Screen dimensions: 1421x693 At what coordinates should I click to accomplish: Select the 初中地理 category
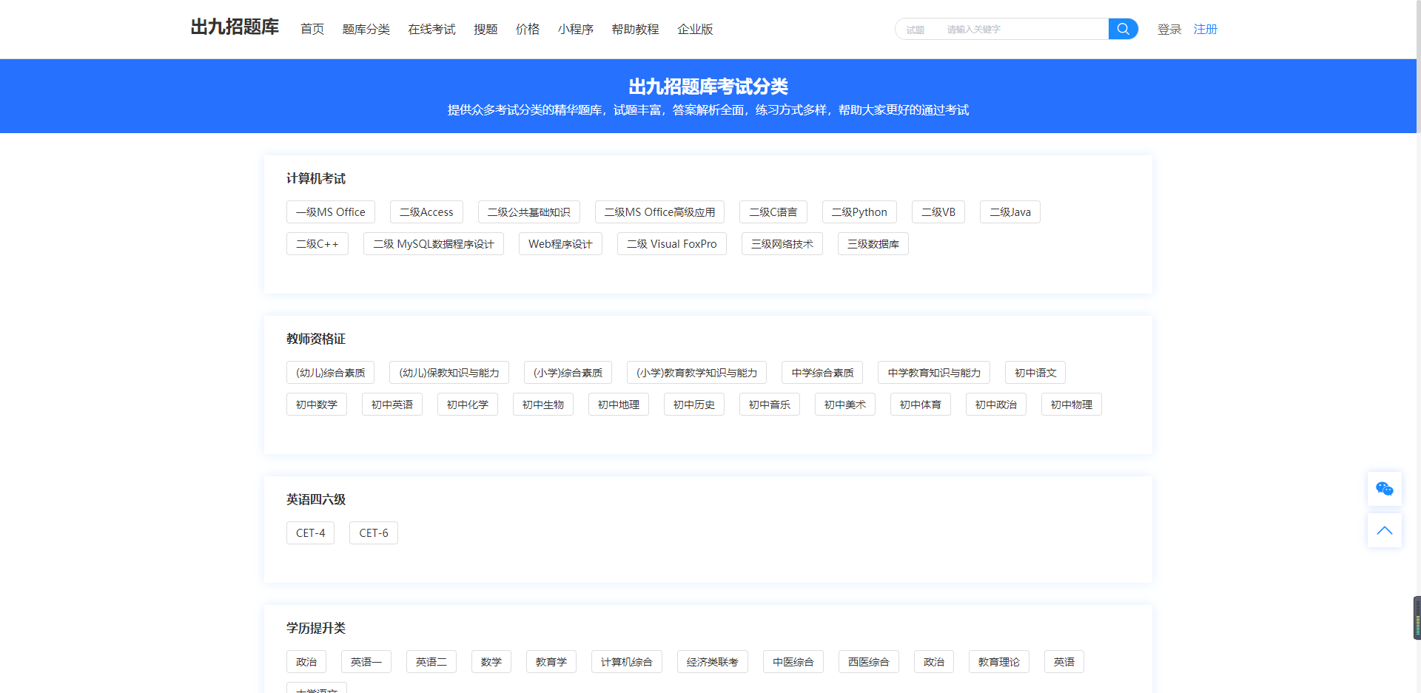619,405
